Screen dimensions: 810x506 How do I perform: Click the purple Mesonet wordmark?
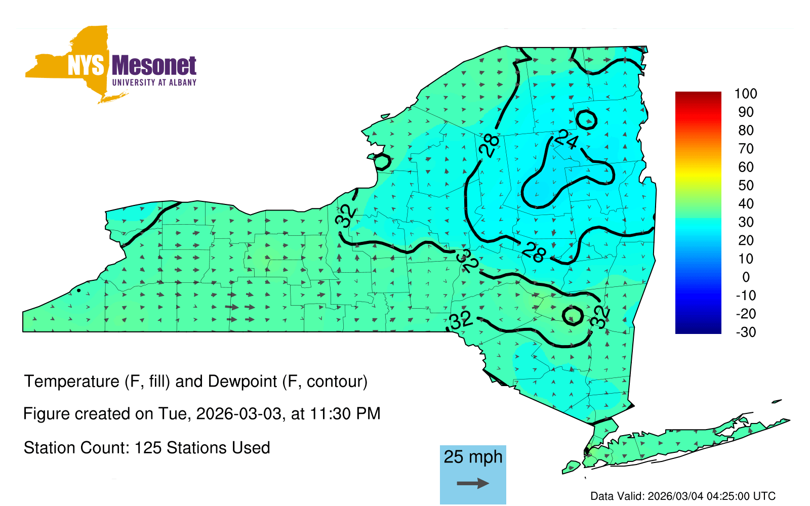[x=154, y=66]
